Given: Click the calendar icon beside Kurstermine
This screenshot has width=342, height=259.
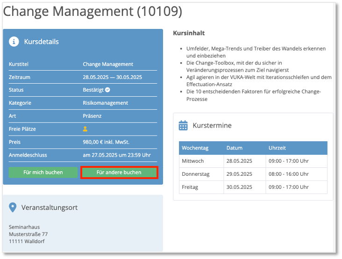Looking at the screenshot, I should coord(184,125).
